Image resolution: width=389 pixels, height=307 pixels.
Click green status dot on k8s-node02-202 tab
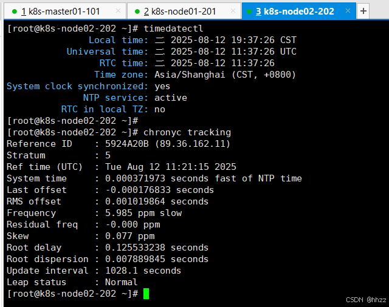coord(249,12)
